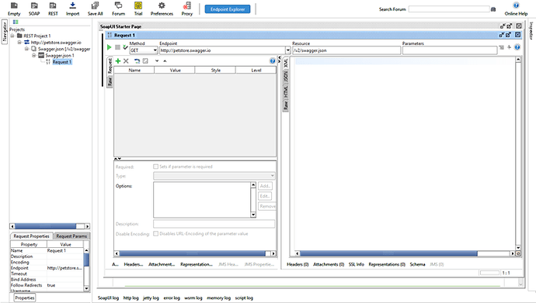Click the Remove option button
This screenshot has width=536, height=303.
[267, 206]
